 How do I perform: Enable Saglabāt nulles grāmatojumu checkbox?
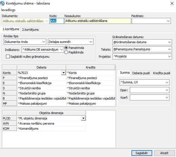pos(8,57)
